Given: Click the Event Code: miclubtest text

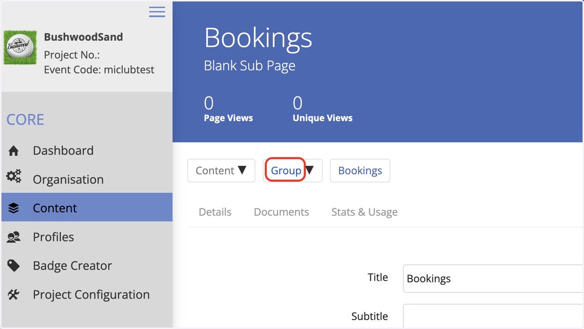Looking at the screenshot, I should click(x=99, y=70).
